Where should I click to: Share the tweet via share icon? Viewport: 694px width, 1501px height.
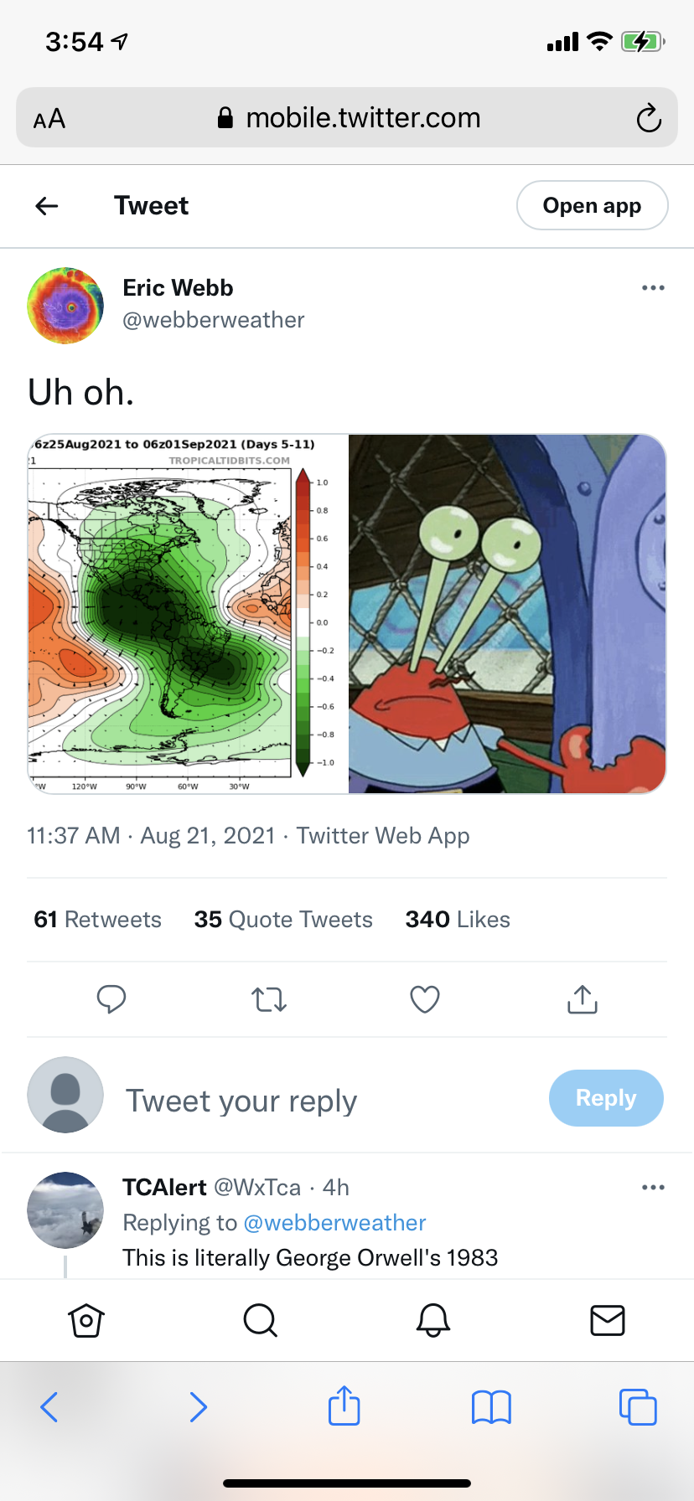(x=583, y=999)
